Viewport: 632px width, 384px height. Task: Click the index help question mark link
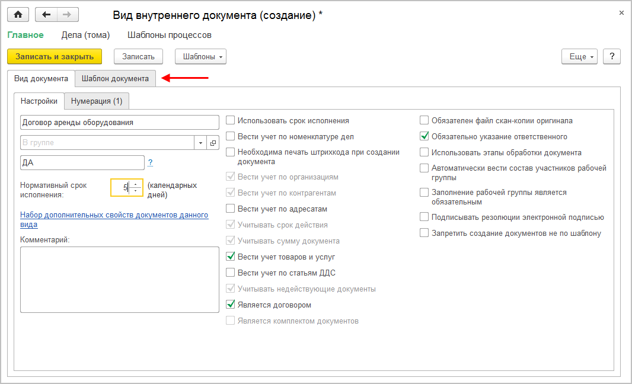[151, 162]
